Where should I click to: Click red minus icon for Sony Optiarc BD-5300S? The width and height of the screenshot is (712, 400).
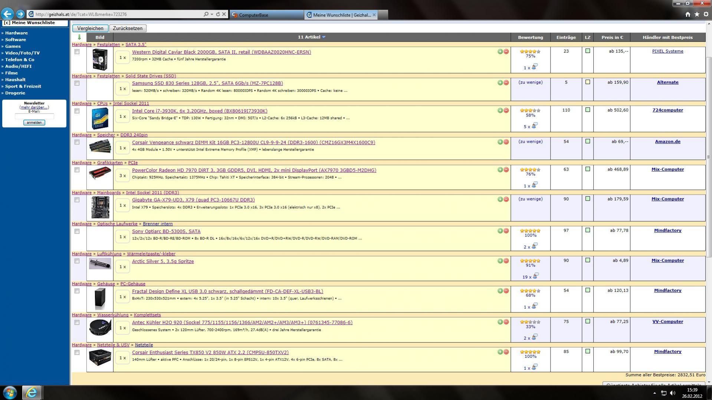[x=506, y=231]
